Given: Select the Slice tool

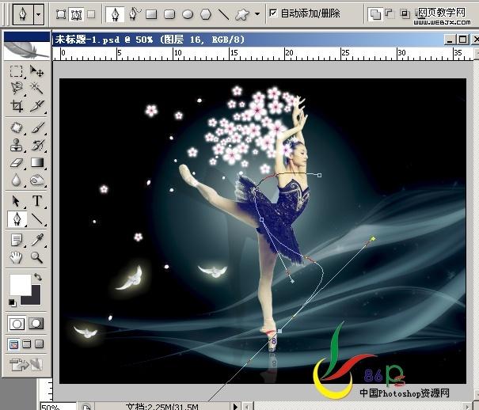Looking at the screenshot, I should tap(37, 105).
